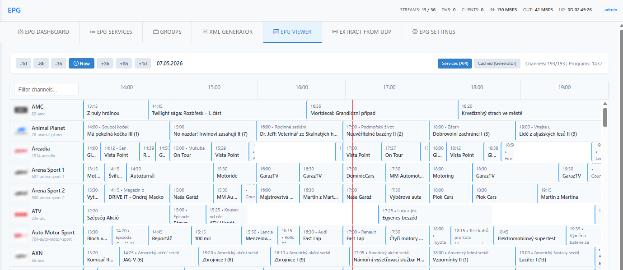This screenshot has height=270, width=623.
Task: Open the Twilight sága: Rozbřesk program
Action: click(227, 110)
